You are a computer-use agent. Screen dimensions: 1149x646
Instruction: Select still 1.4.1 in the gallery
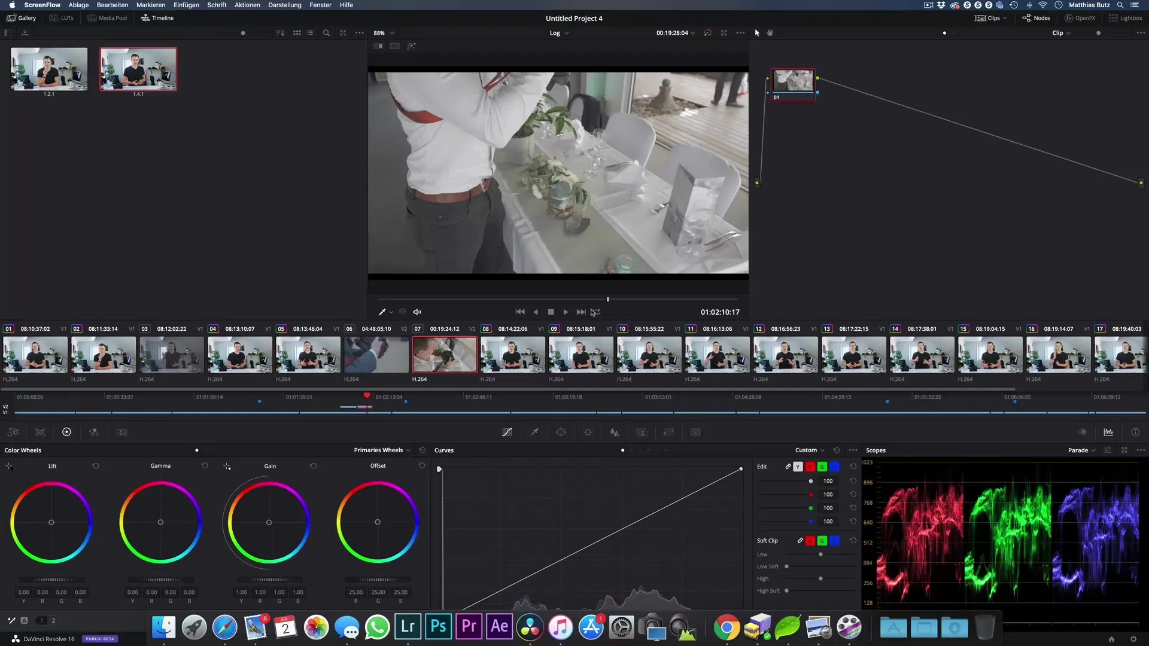138,69
